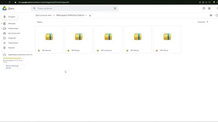Viewport: 218px width, 122px height.
Task: Click the MP-SPb.jar file name
Action: pyautogui.click(x=164, y=50)
